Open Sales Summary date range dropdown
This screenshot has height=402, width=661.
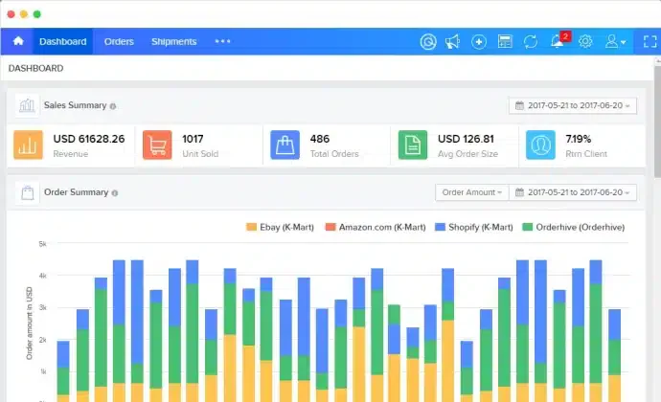click(x=573, y=106)
